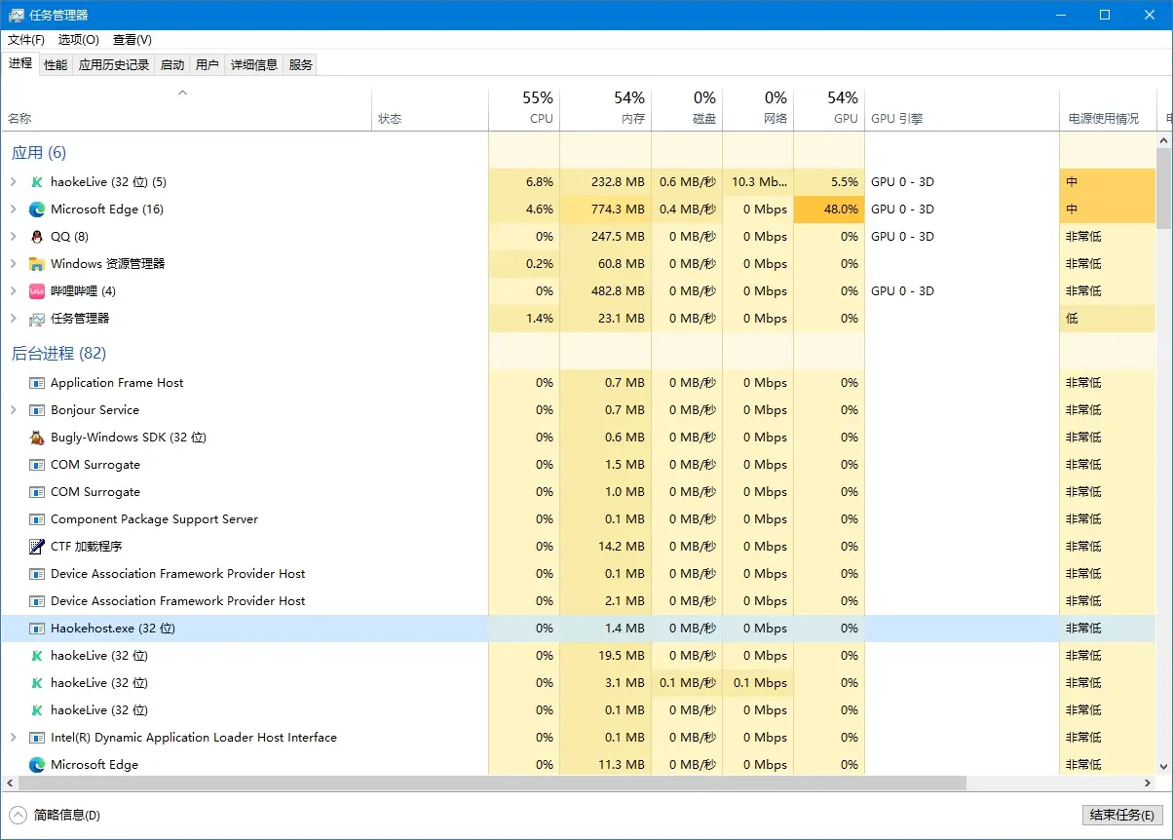The width and height of the screenshot is (1173, 840).
Task: Click the Bonjour Service process icon
Action: coord(37,410)
